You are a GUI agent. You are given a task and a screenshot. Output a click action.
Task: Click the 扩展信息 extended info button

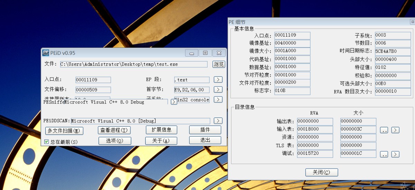162,130
